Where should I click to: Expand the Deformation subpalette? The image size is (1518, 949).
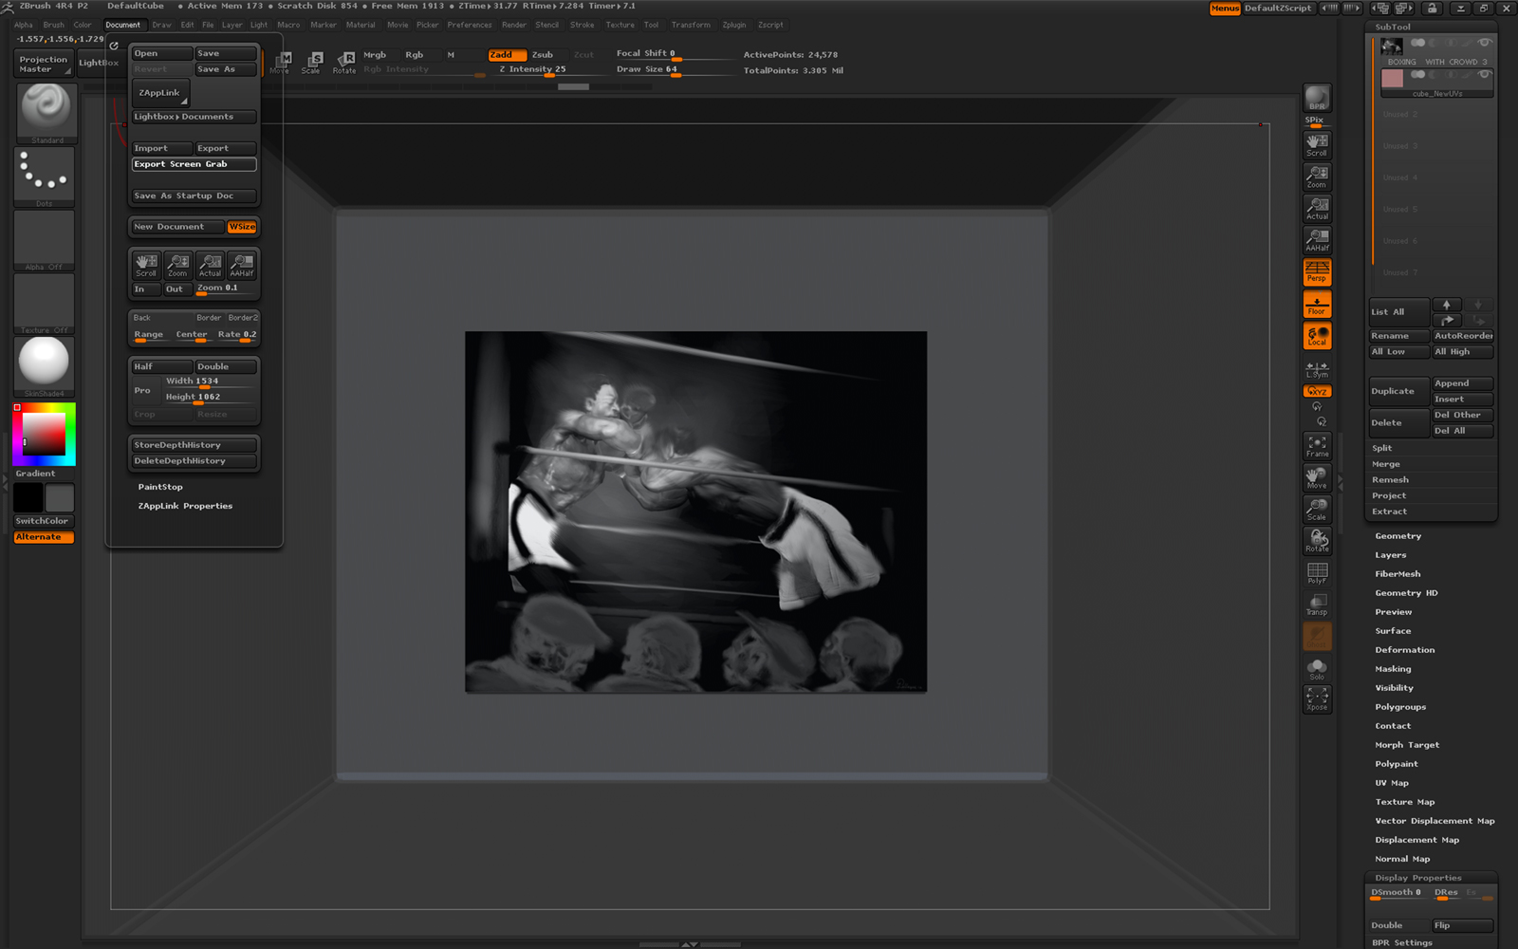point(1404,650)
